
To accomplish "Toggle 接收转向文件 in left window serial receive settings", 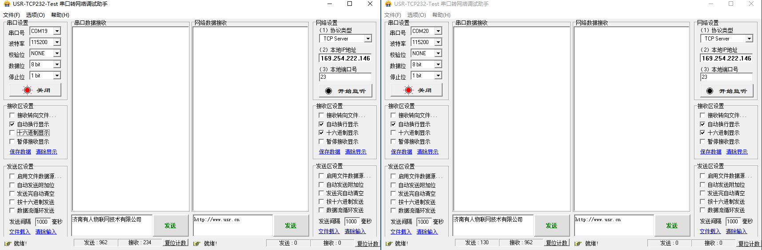I will click(x=12, y=116).
